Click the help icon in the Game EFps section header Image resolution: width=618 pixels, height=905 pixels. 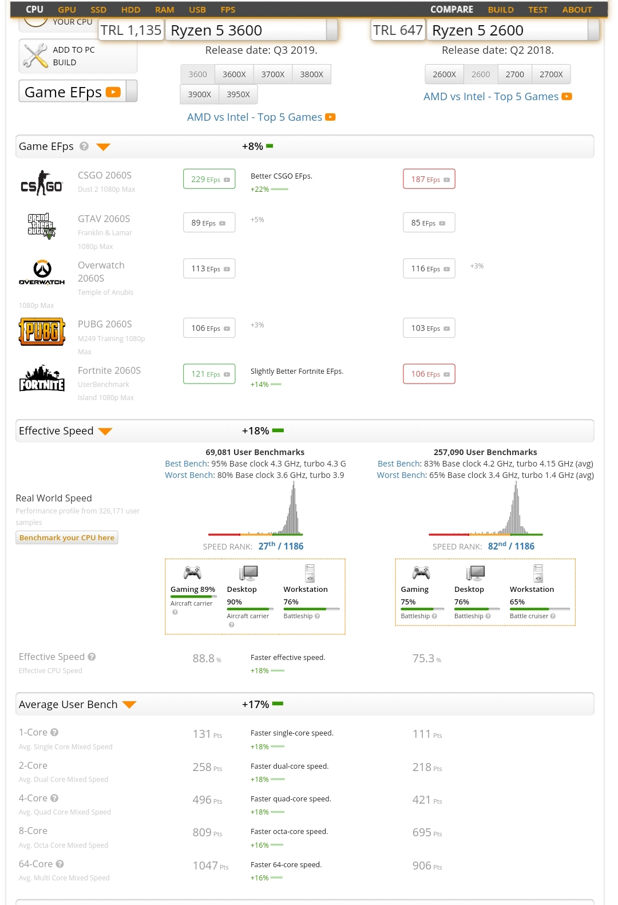[x=84, y=146]
